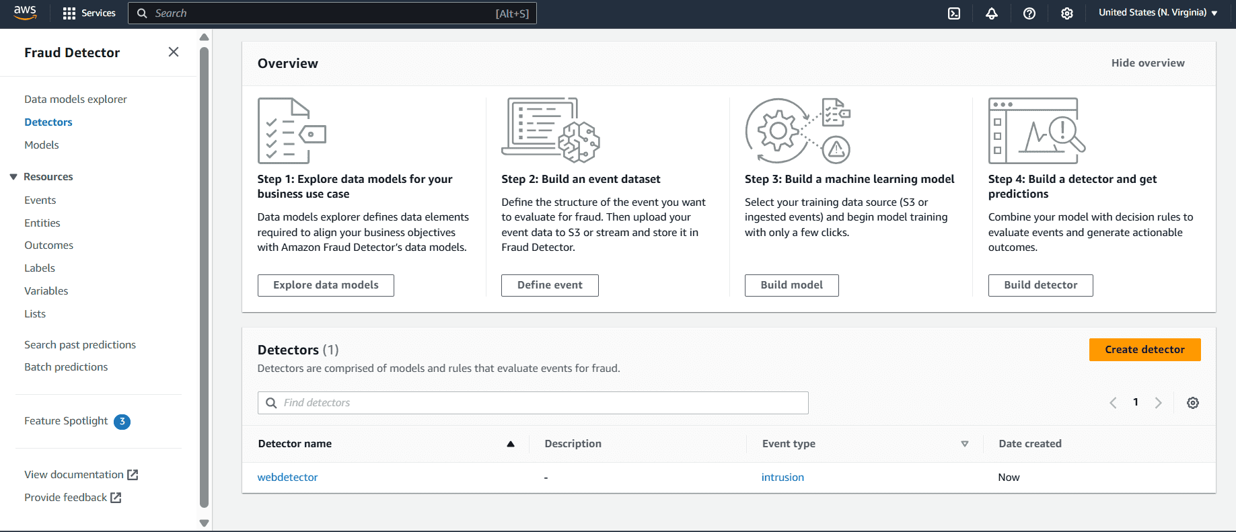This screenshot has width=1236, height=532.
Task: Open Outcomes under Resources
Action: (49, 245)
